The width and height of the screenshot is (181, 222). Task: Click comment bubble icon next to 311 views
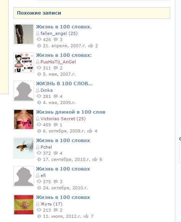pyautogui.click(x=56, y=68)
